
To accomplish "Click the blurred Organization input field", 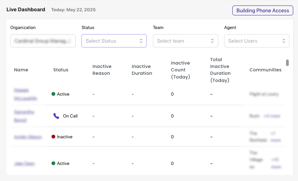I will click(43, 41).
